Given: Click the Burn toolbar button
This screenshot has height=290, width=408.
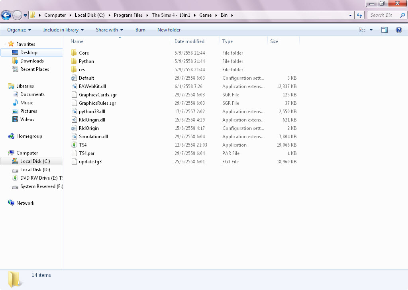Looking at the screenshot, I should 140,30.
